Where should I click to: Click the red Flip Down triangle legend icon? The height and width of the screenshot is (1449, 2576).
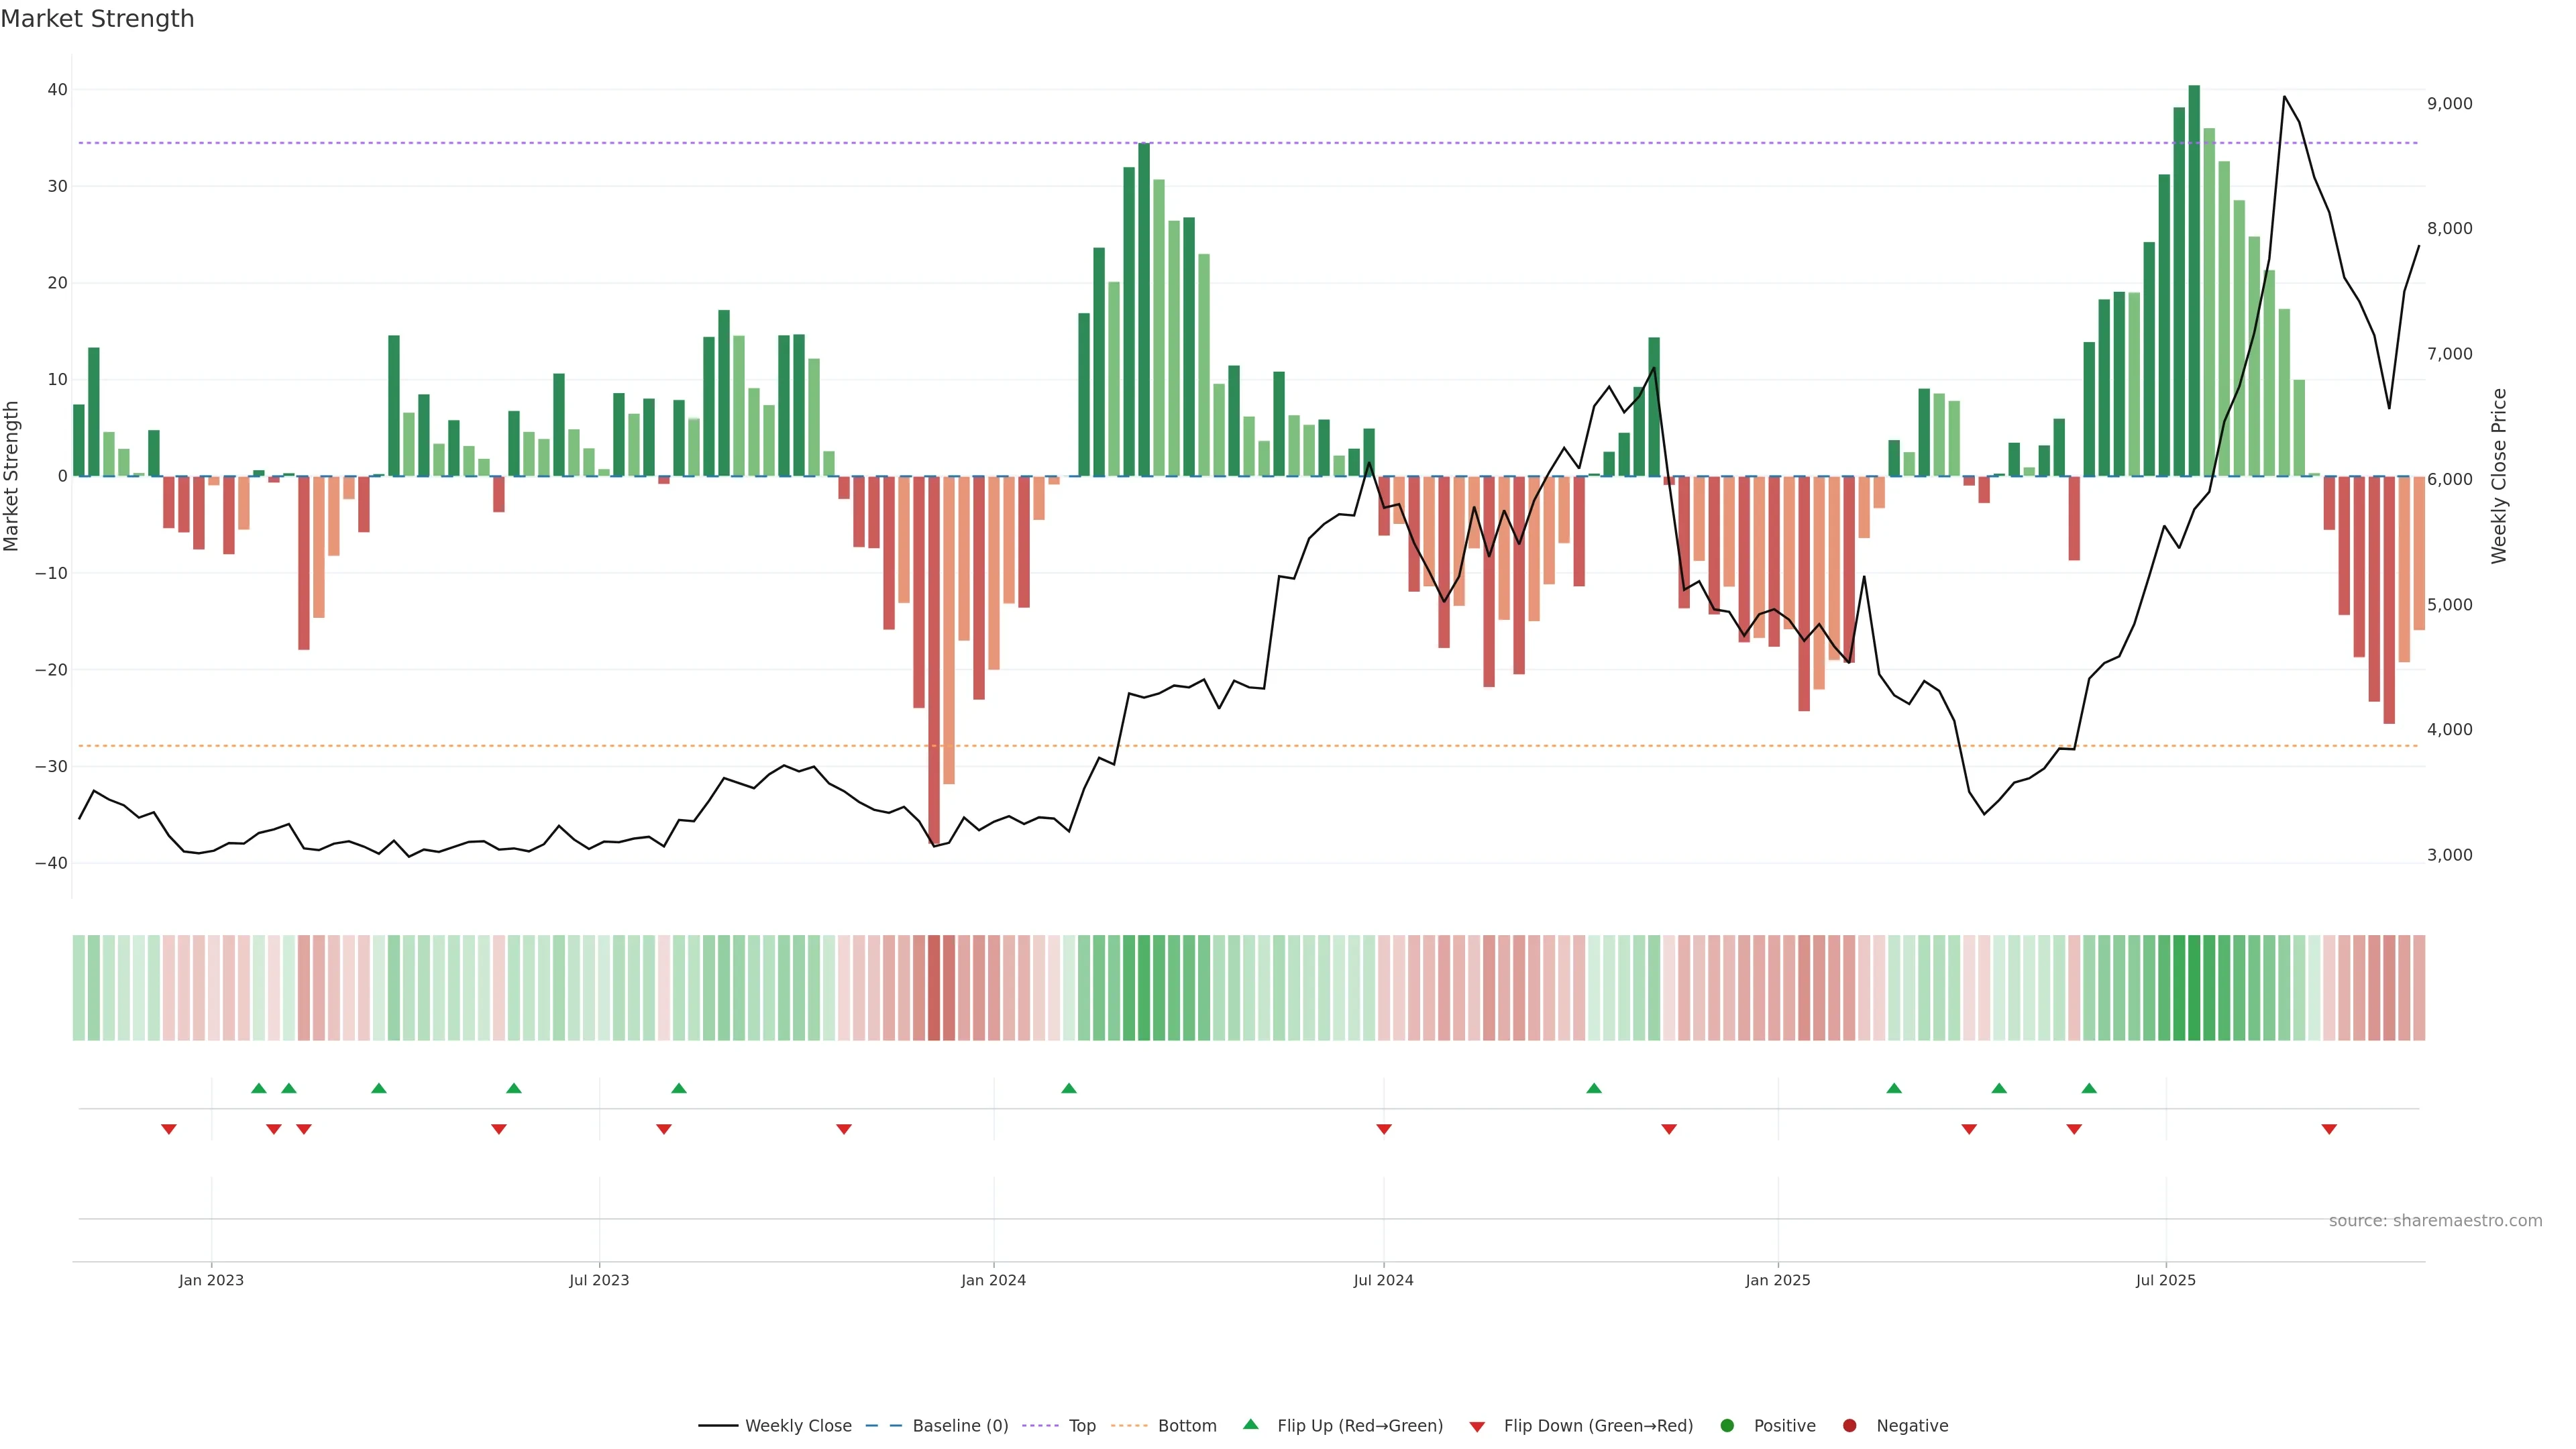[x=1477, y=1427]
